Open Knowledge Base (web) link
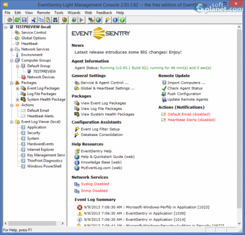 101,162
